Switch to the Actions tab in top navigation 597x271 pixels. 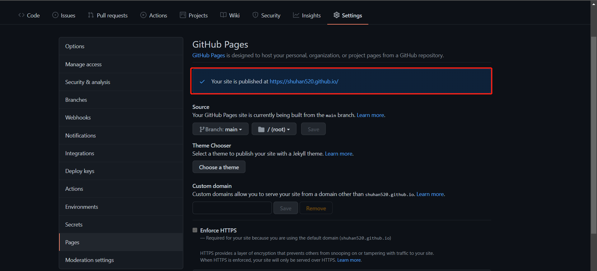point(154,15)
